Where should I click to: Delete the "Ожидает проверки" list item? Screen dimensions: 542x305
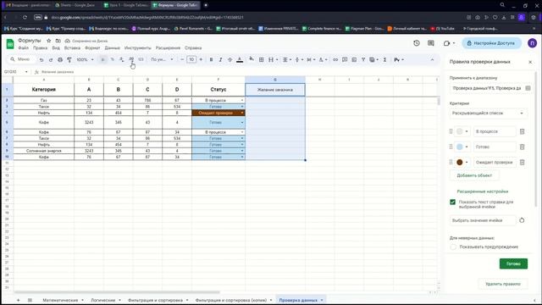point(523,162)
